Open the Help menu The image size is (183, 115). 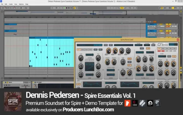tap(27, 4)
